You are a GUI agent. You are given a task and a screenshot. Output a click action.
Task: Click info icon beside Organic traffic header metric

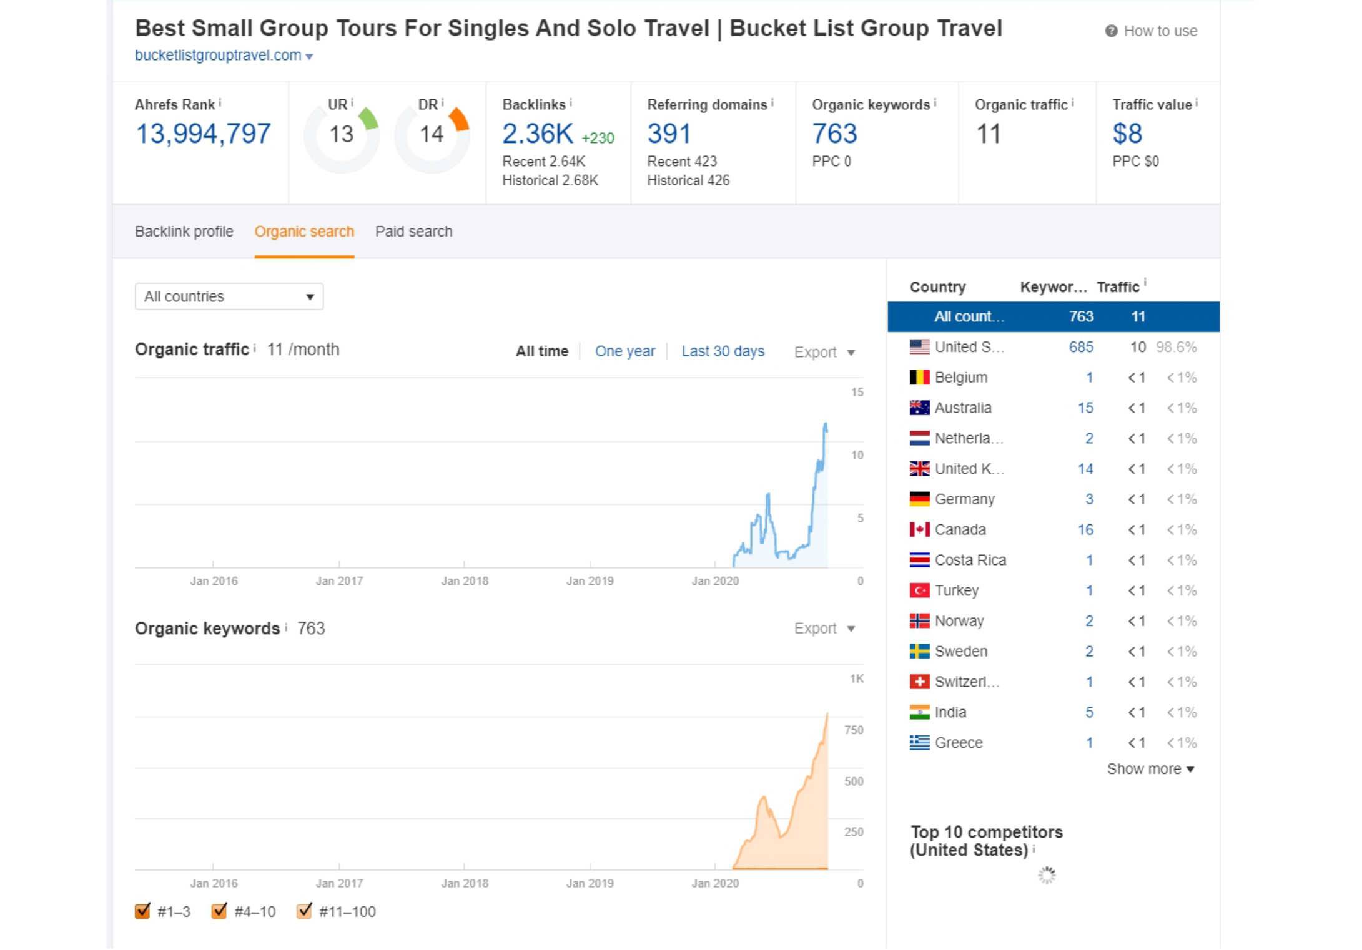[1072, 102]
